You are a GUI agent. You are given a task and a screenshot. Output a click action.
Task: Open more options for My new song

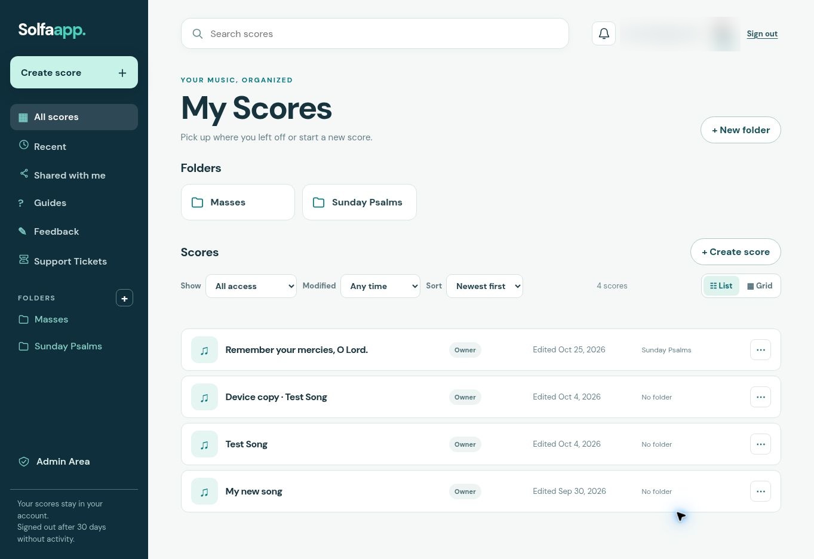[x=760, y=492]
